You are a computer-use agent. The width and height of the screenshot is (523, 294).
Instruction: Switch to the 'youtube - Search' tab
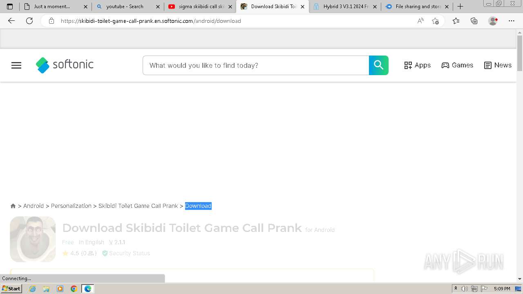[x=127, y=7]
